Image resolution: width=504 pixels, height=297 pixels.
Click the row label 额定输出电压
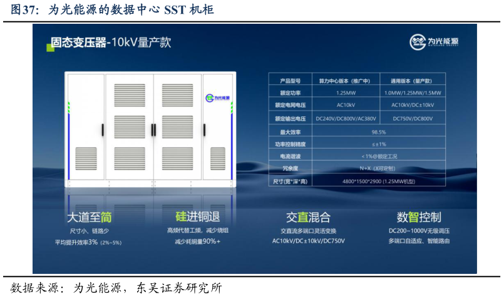tap(291, 118)
